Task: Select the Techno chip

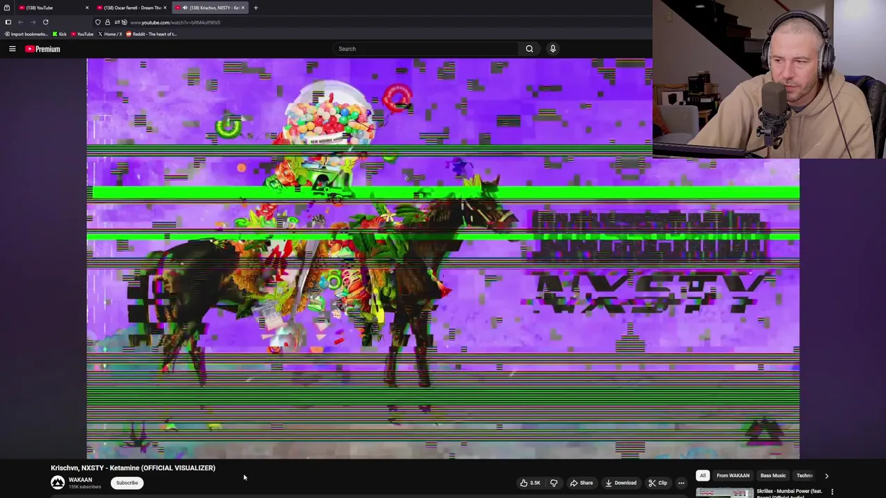Action: tap(804, 476)
